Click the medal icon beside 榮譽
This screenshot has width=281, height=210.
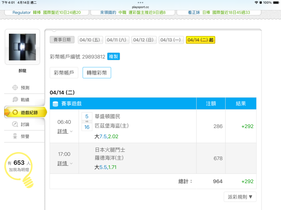(15, 136)
